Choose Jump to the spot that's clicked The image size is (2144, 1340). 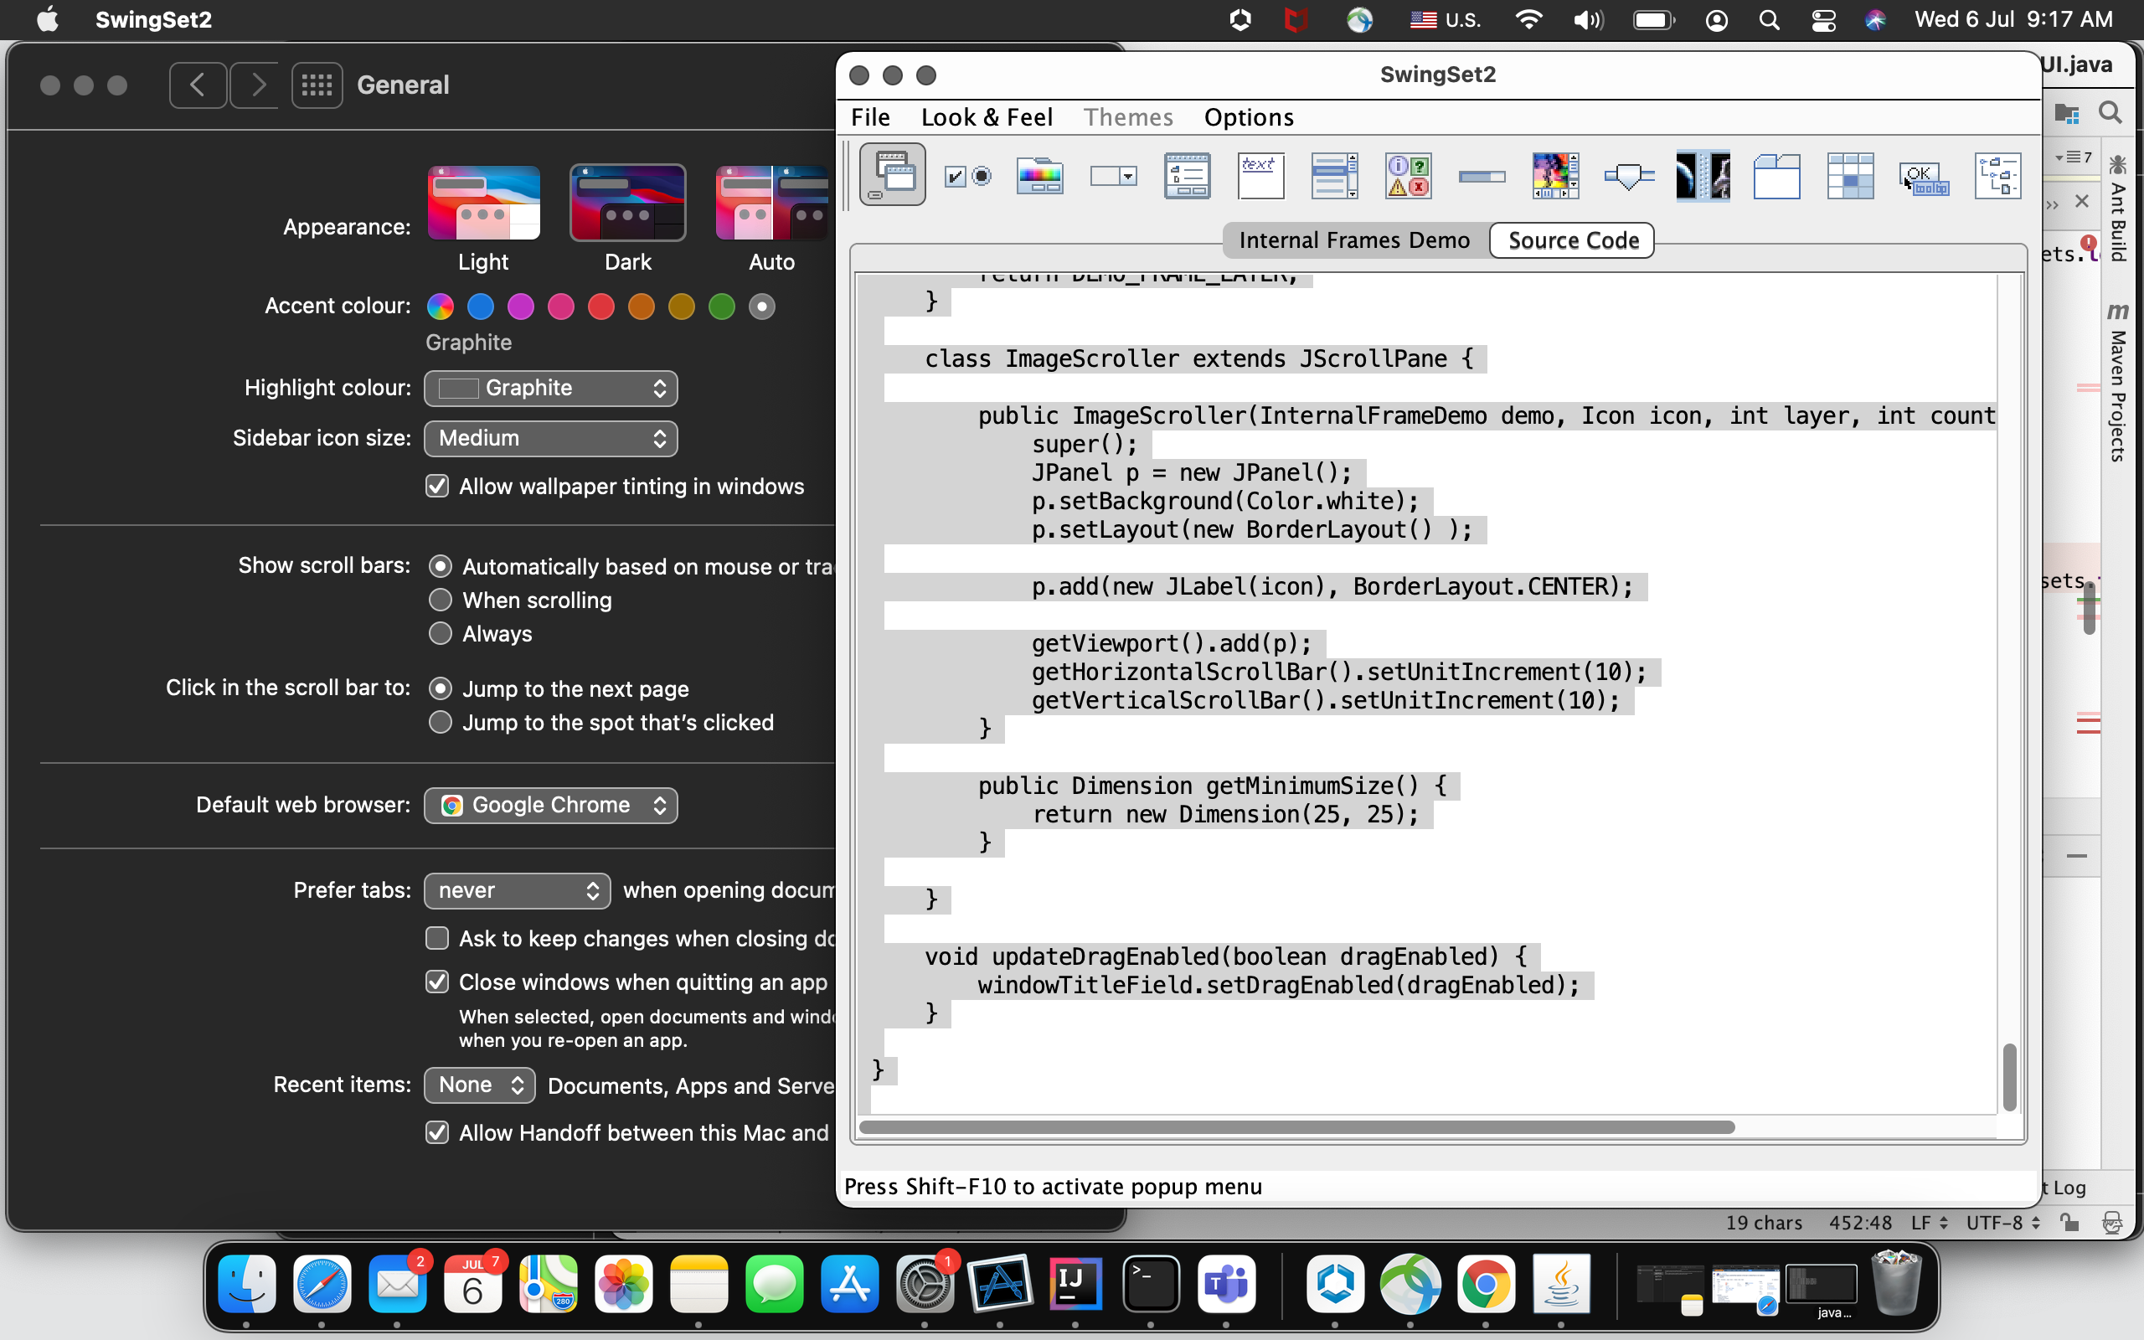pos(441,722)
